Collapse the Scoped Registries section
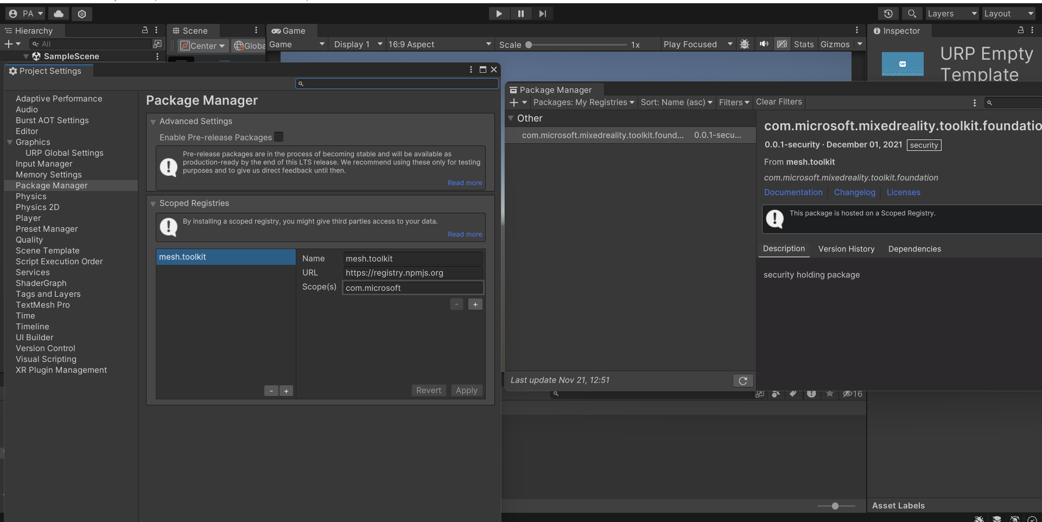This screenshot has width=1042, height=522. (x=154, y=203)
